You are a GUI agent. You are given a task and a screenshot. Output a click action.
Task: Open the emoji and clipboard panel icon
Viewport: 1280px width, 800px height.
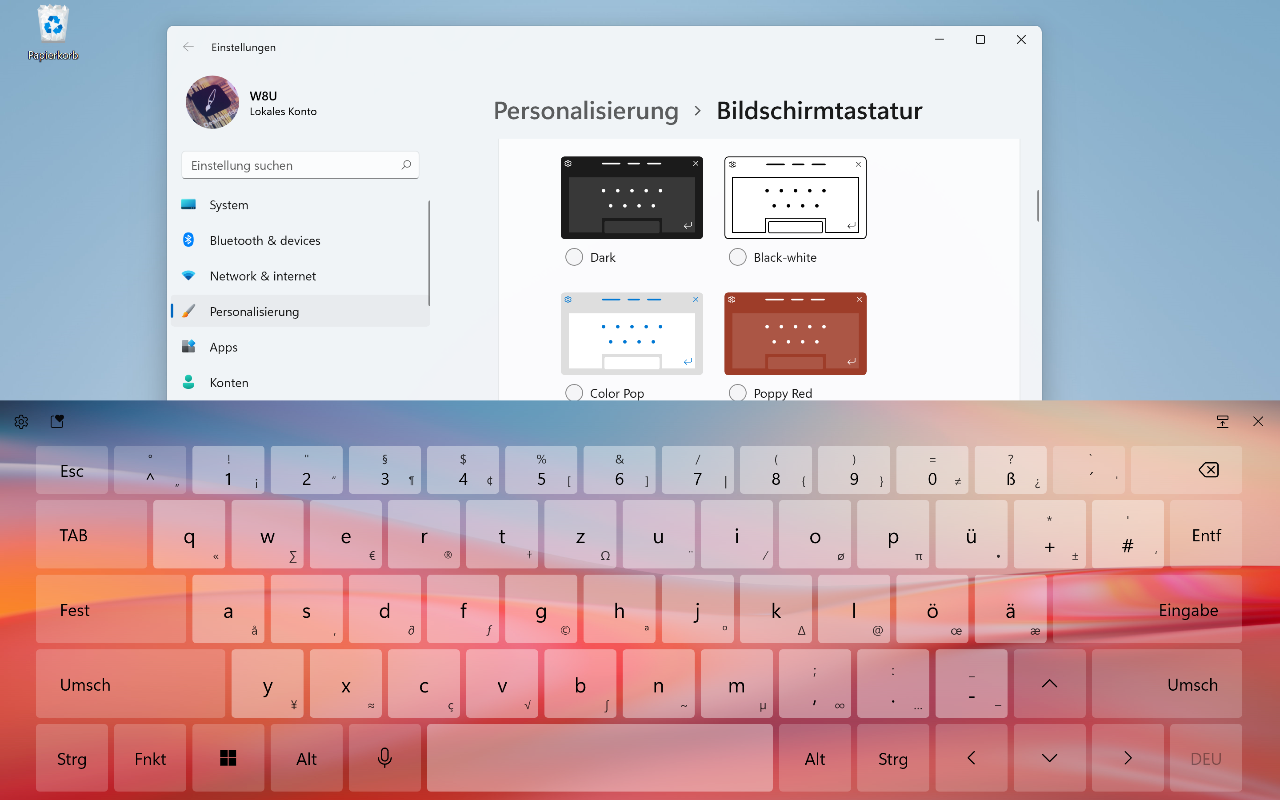[x=57, y=421]
